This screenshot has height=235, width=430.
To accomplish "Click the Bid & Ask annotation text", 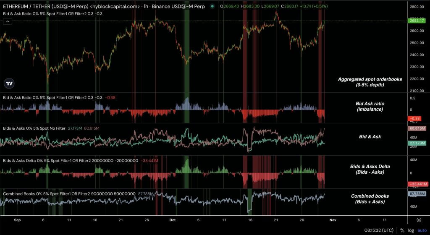I will [370, 136].
